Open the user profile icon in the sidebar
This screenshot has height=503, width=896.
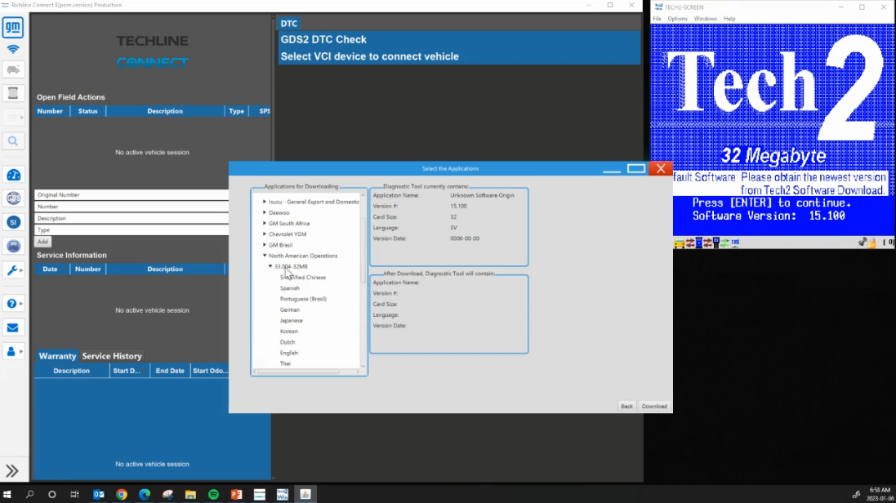[x=11, y=351]
